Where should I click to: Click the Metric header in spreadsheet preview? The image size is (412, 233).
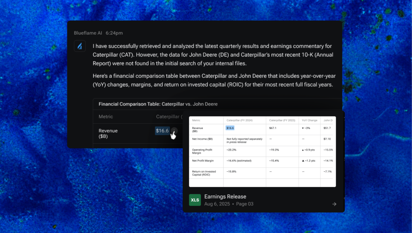196,120
